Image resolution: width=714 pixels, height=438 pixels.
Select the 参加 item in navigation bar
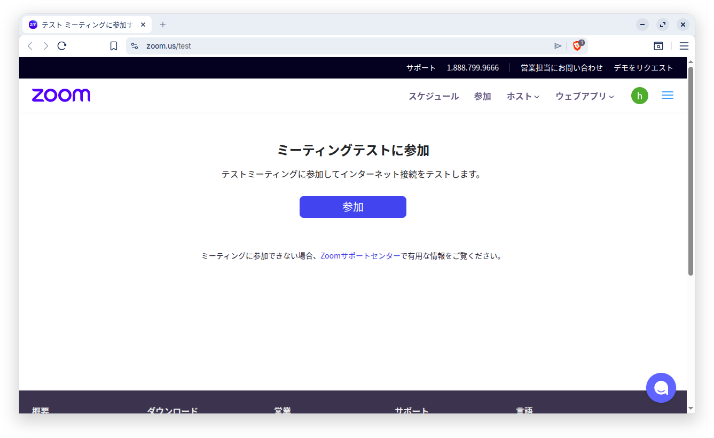pos(482,96)
